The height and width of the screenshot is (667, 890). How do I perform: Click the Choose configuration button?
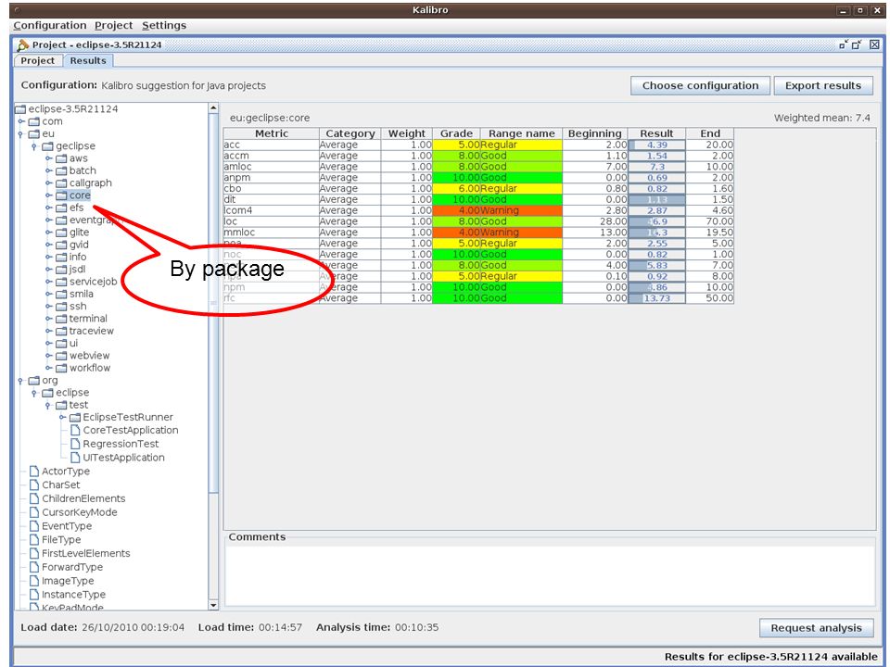pos(700,85)
